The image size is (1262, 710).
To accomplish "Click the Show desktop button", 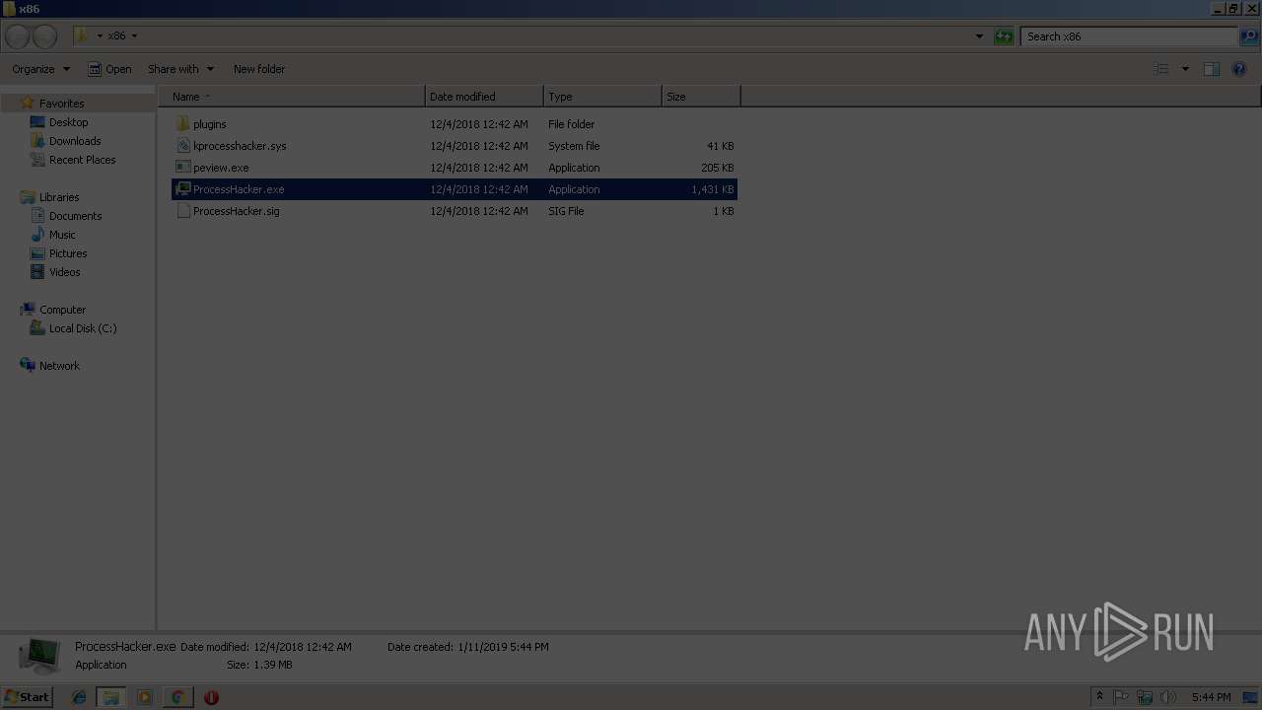I will pyautogui.click(x=1250, y=697).
